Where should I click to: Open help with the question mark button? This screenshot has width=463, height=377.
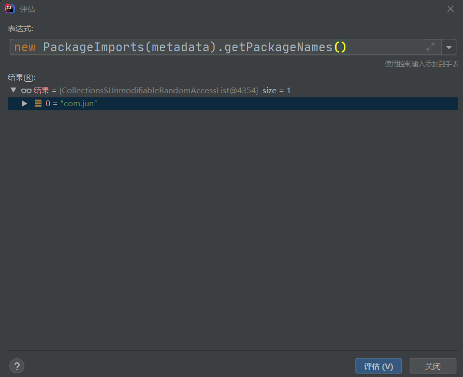click(x=17, y=366)
